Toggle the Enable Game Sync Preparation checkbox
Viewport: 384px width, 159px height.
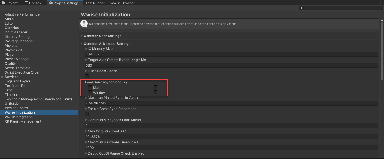coord(87,114)
